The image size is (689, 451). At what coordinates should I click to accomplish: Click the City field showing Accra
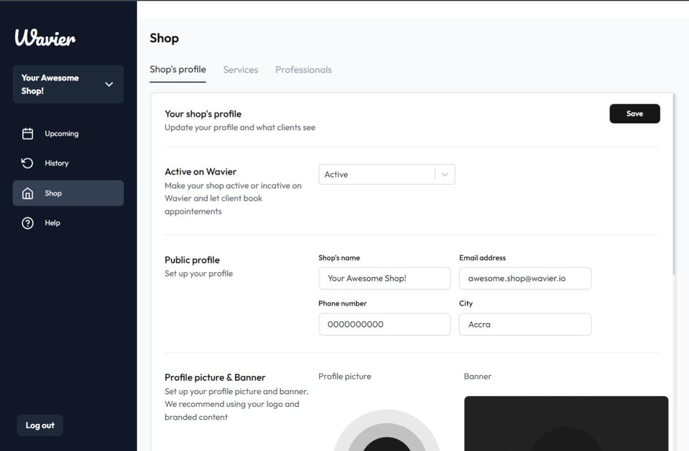tap(525, 324)
